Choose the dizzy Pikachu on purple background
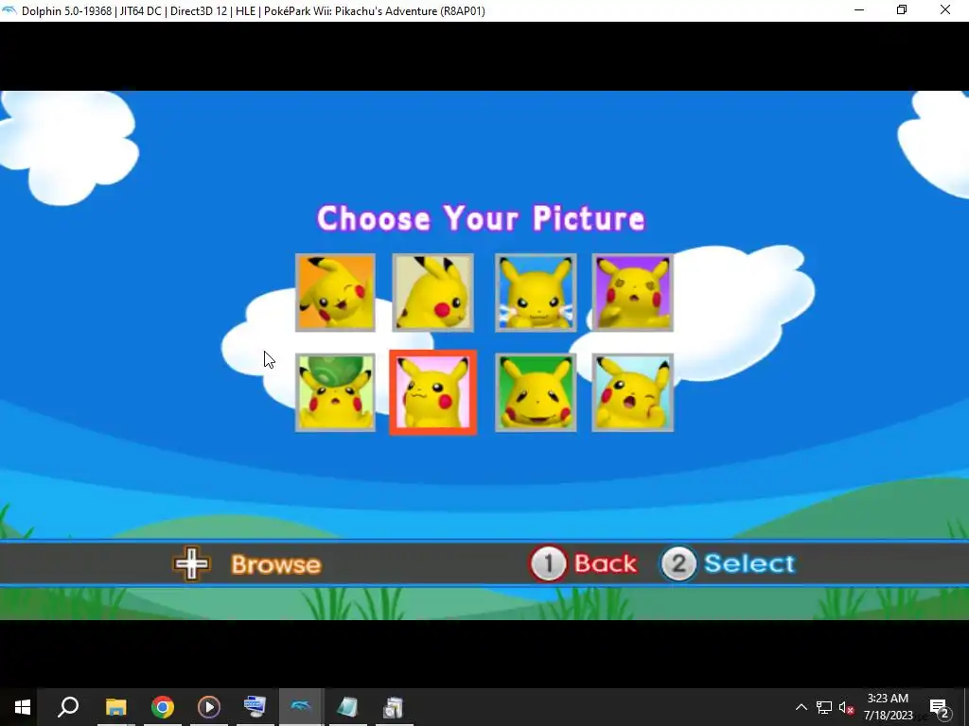Viewport: 969px width, 726px height. (x=633, y=293)
